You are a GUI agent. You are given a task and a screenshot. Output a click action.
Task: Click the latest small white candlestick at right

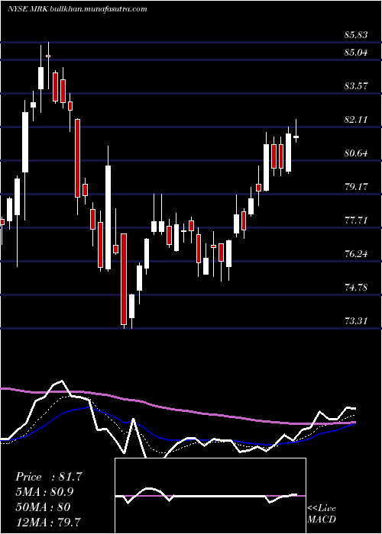click(296, 137)
